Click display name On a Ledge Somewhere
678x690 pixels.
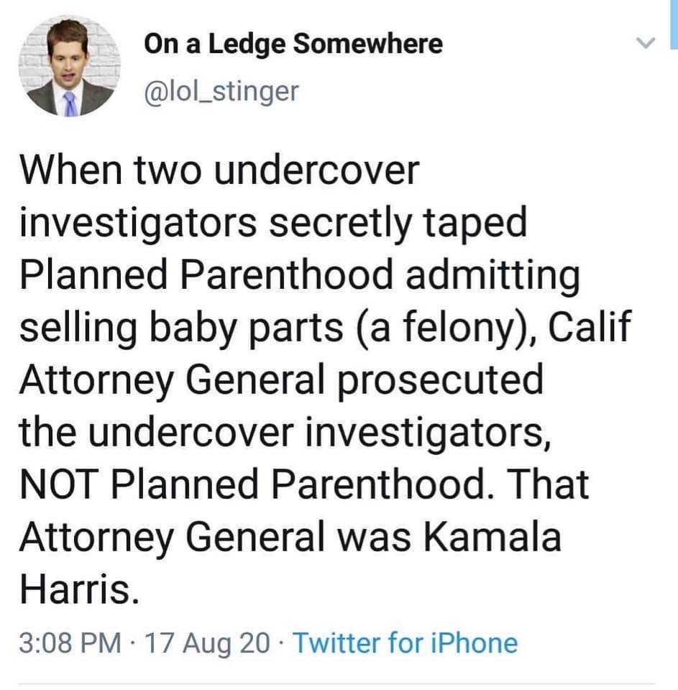pyautogui.click(x=293, y=45)
